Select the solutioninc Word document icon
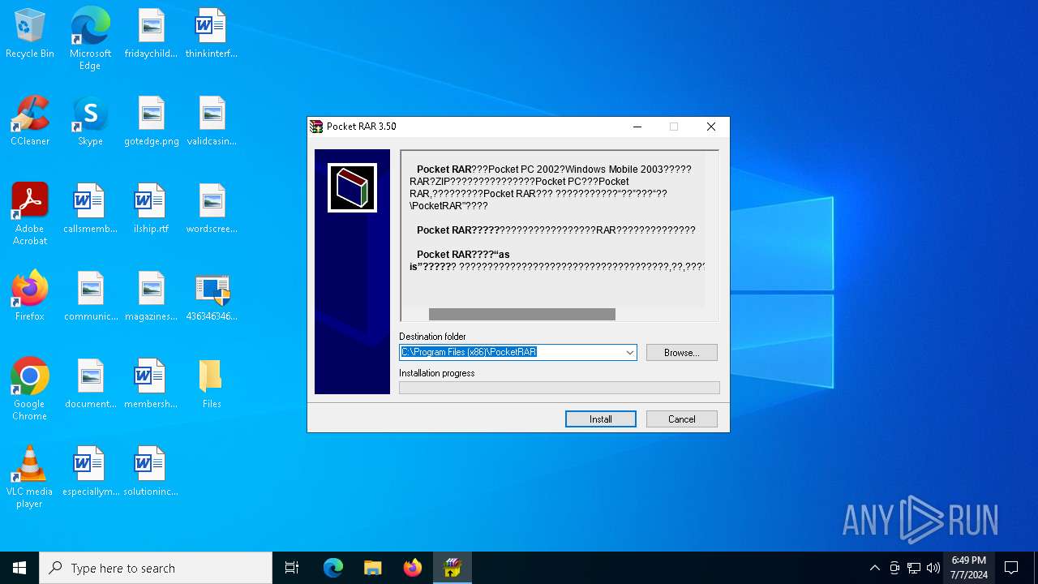 pyautogui.click(x=151, y=472)
